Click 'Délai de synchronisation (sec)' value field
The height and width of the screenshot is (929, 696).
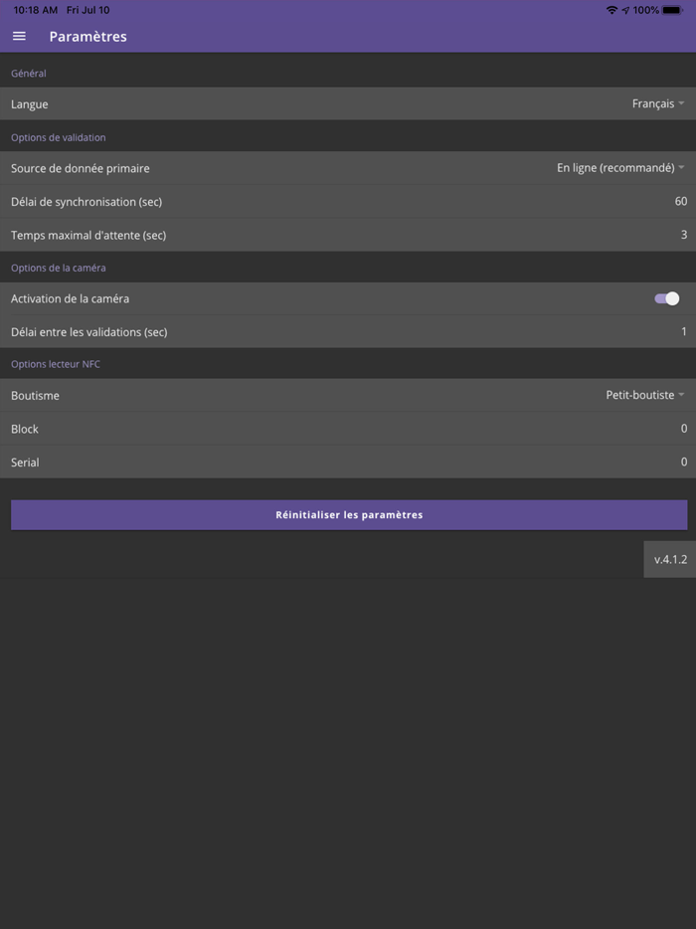coord(680,201)
